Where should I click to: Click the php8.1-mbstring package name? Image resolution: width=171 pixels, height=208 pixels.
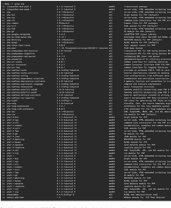coord(16,178)
